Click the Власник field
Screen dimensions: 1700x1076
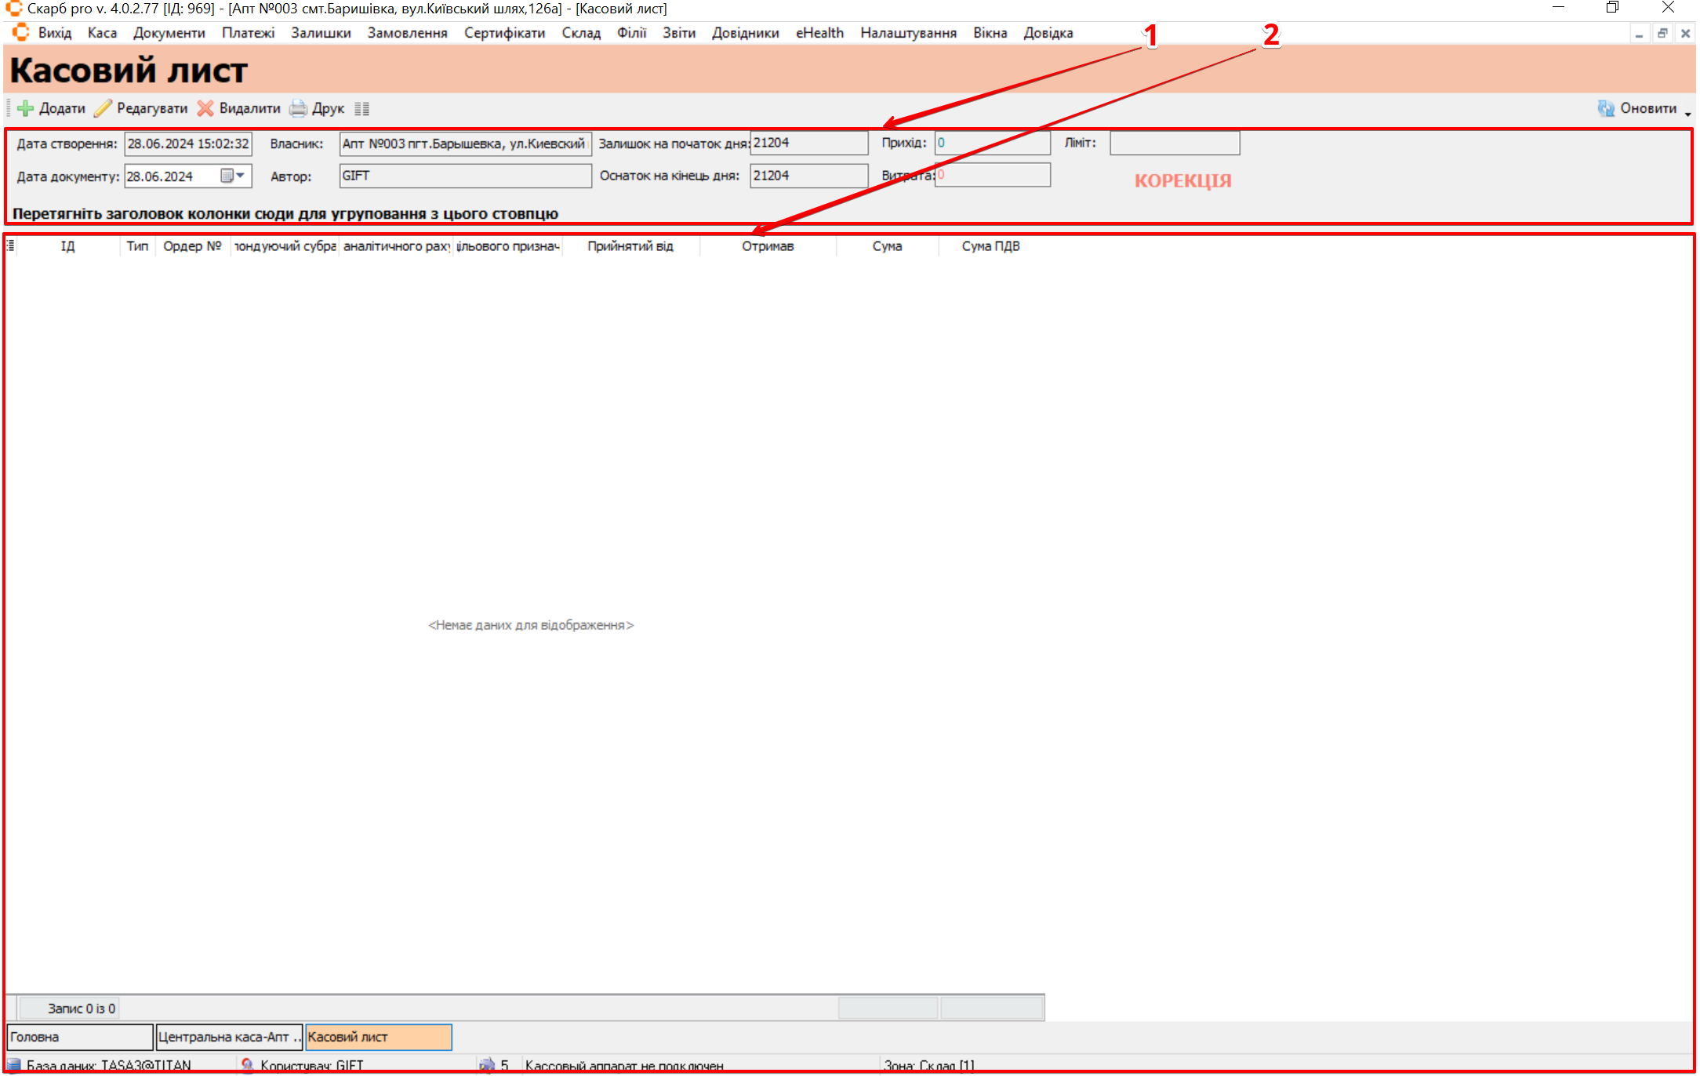tap(464, 144)
